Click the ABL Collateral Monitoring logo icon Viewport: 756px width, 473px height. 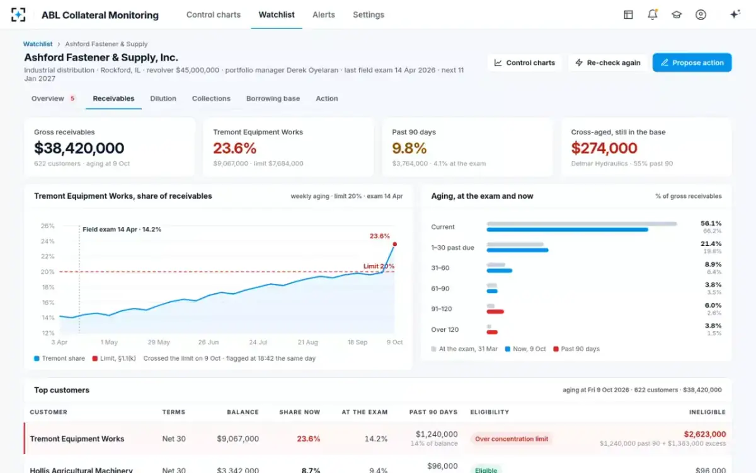click(x=18, y=15)
